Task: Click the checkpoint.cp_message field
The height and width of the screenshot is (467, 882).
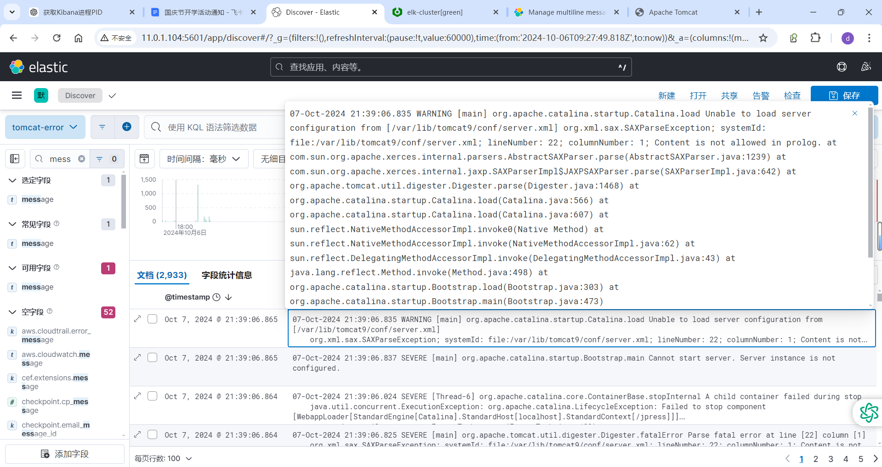Action: tap(55, 406)
